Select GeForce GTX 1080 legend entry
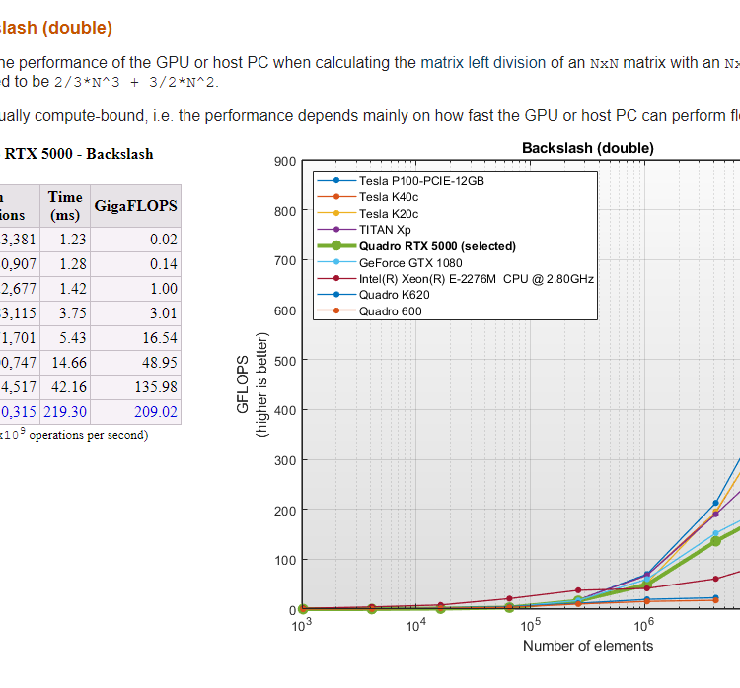This screenshot has height=688, width=740. point(410,262)
